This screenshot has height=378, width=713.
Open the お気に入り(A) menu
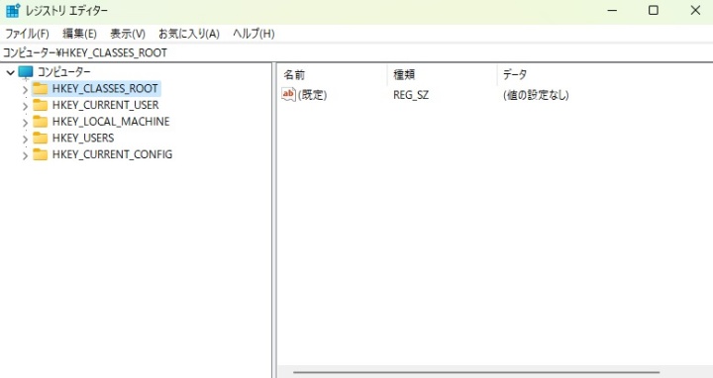coord(189,34)
